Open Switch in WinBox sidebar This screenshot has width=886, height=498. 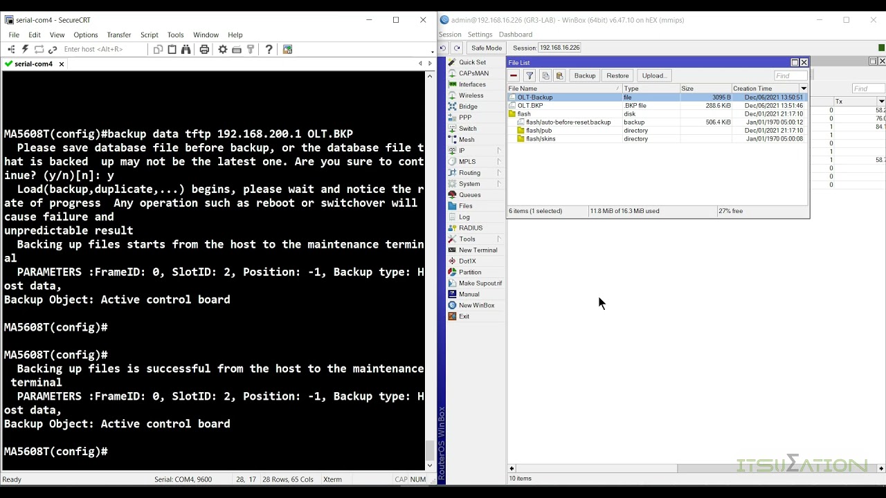coord(467,129)
